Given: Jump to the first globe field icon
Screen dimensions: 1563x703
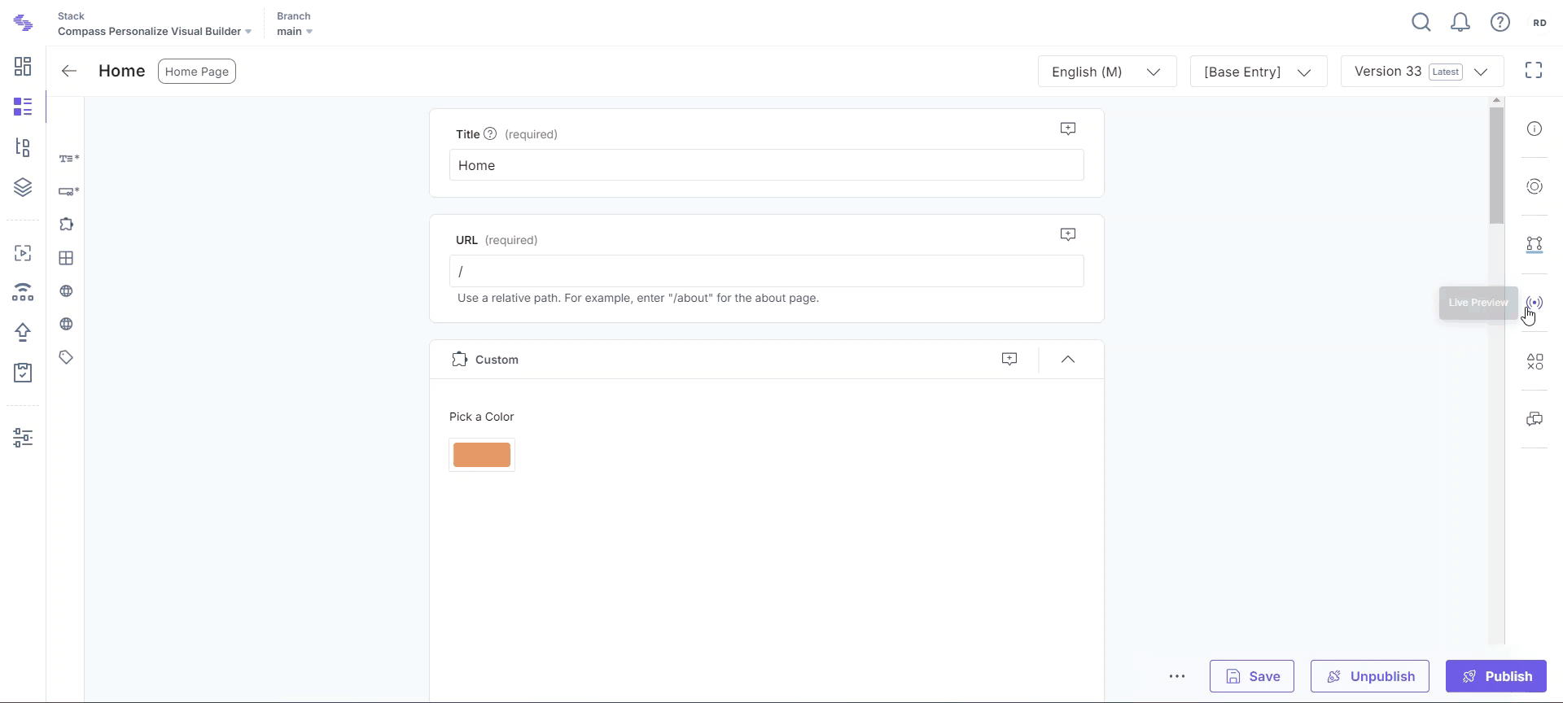Looking at the screenshot, I should coord(66,291).
